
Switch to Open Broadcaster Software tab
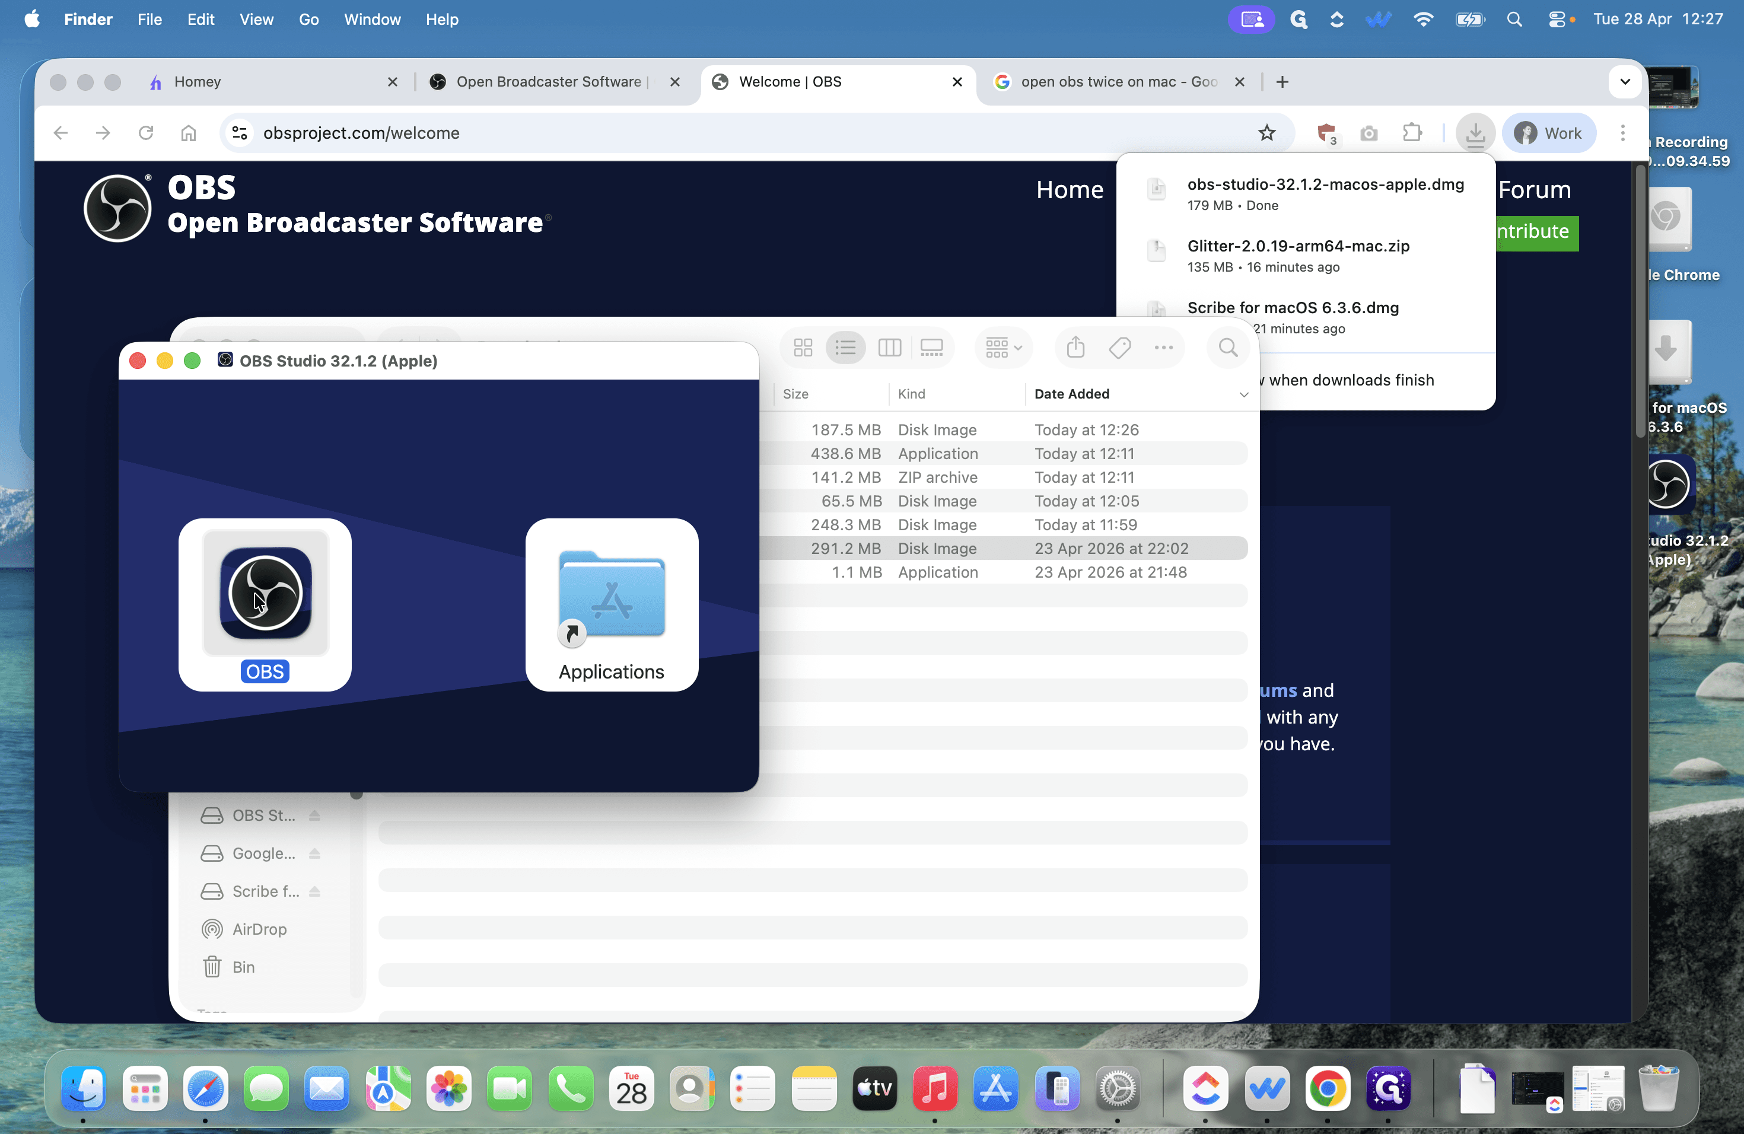[555, 82]
